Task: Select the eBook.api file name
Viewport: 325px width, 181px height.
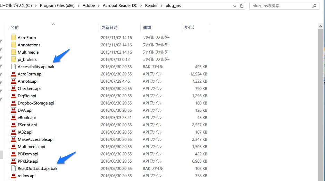Action: [x=27, y=118]
